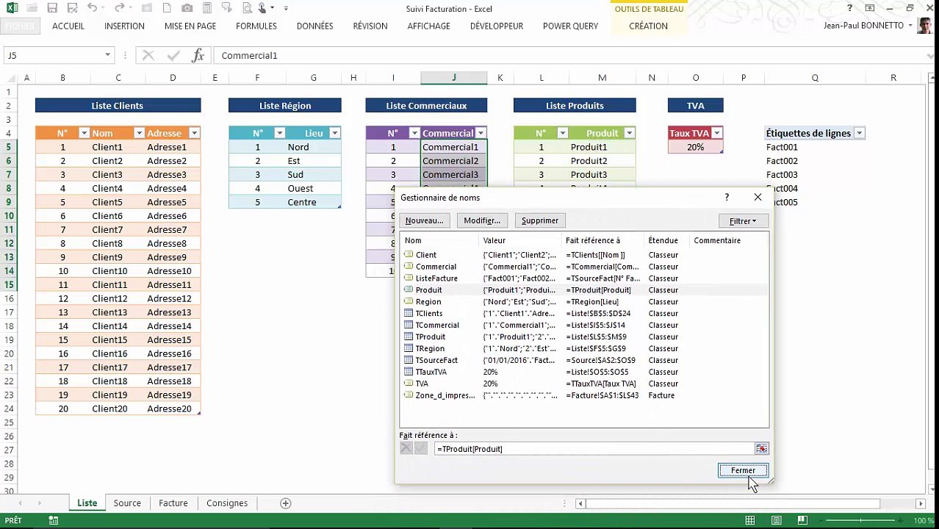This screenshot has width=939, height=529.
Task: Open the Commercial column filter dropdown
Action: (x=481, y=133)
